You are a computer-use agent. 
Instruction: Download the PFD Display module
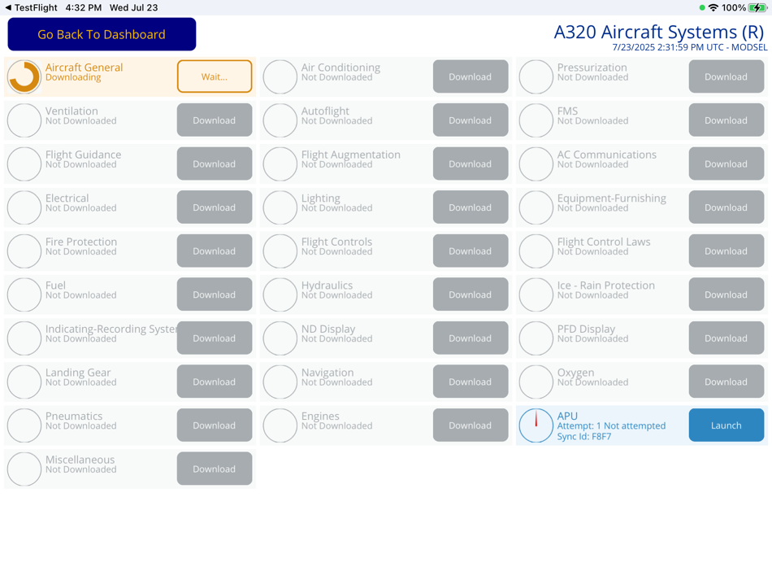pos(726,338)
